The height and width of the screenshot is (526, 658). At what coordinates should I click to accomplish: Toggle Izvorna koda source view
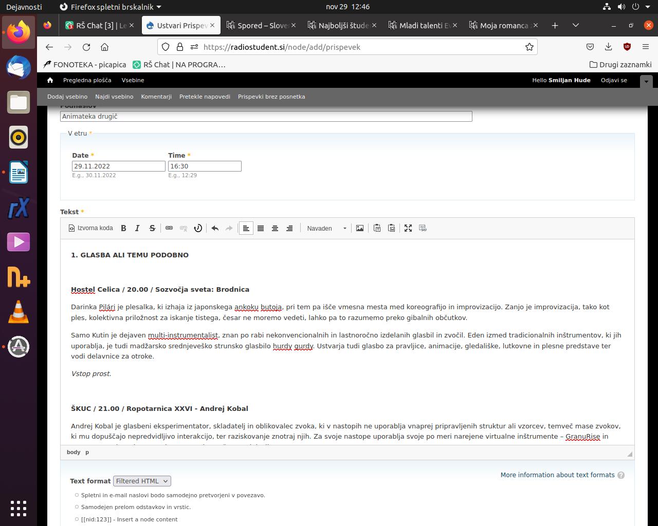point(91,228)
